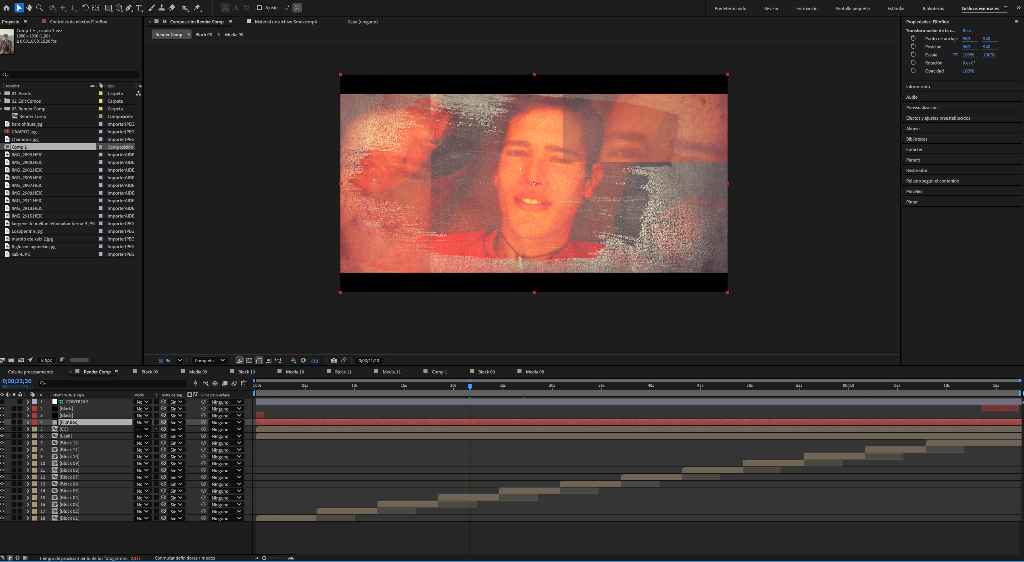Hide the Leak layer visibility
The width and height of the screenshot is (1024, 562).
tap(2, 436)
